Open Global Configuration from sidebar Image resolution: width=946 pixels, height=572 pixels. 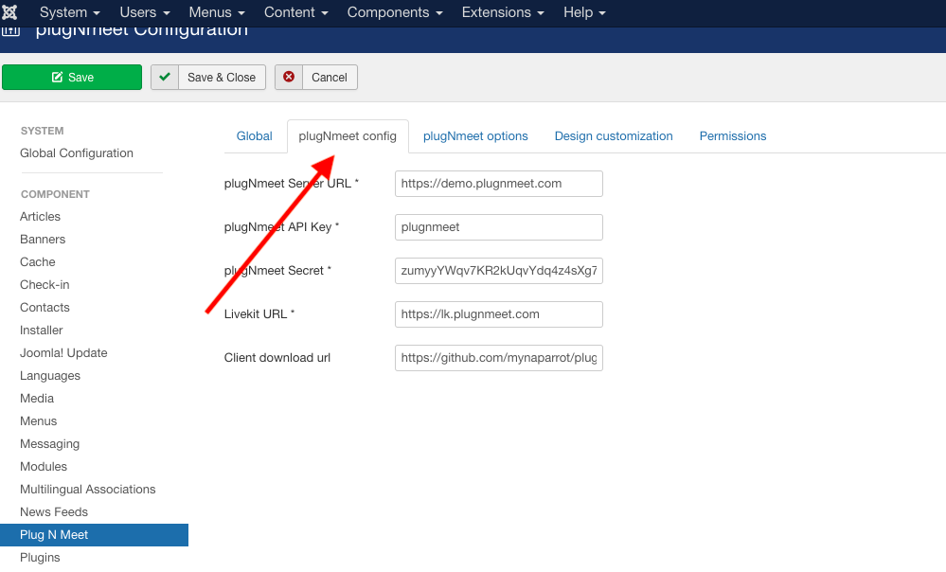(x=76, y=152)
